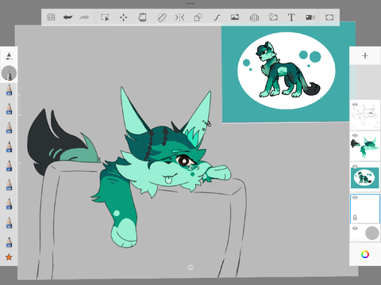This screenshot has height=285, width=381.
Task: Undo the last stroke
Action: (x=67, y=17)
